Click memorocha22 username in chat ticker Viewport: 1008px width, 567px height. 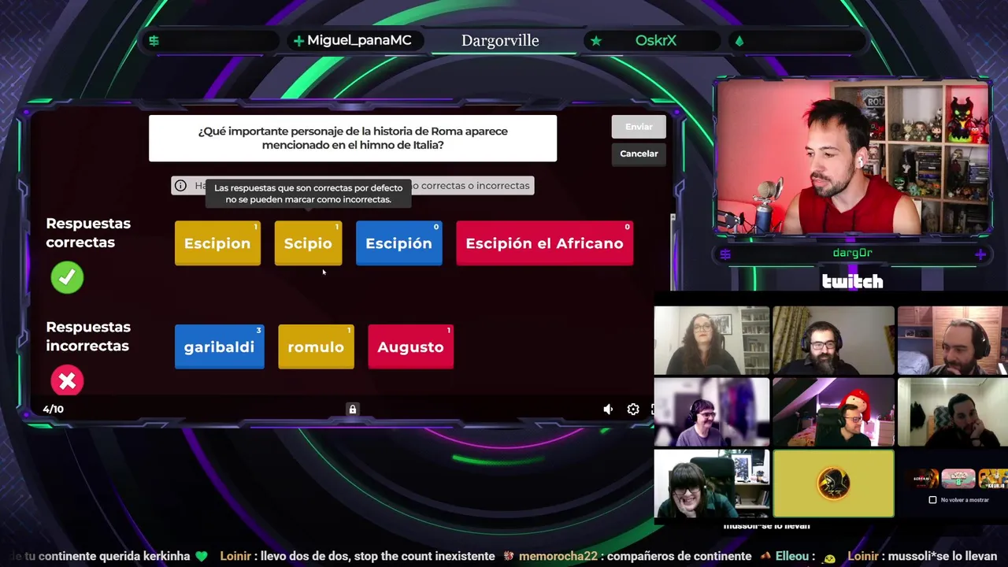[x=558, y=556]
